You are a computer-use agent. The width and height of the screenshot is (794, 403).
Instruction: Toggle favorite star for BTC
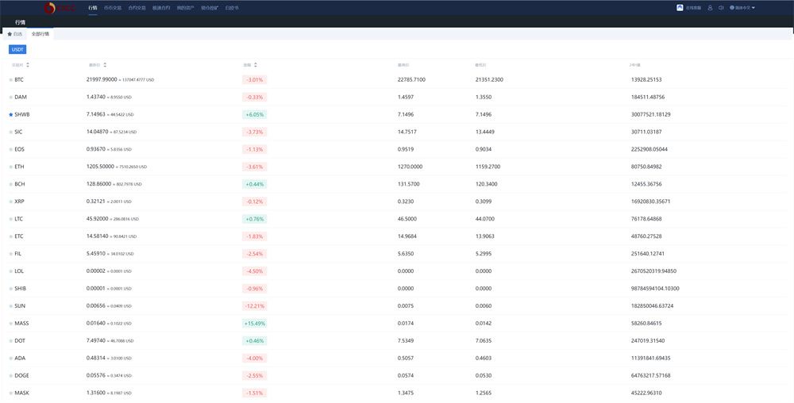click(x=11, y=80)
